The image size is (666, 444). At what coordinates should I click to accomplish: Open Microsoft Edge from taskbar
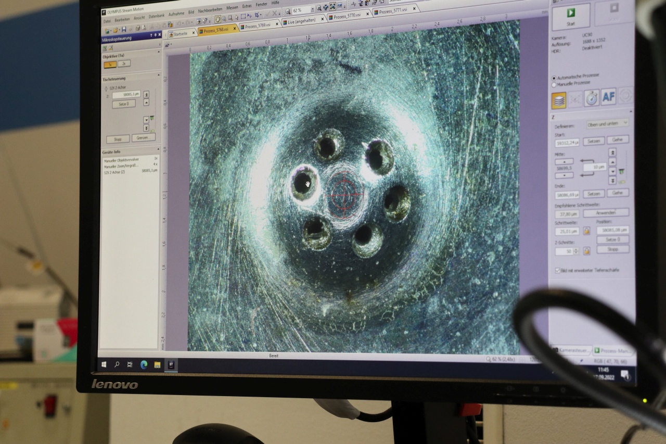pyautogui.click(x=144, y=365)
